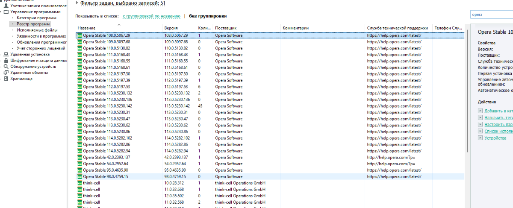Select 'Удаленная установка' tree node
Screen dimensions: 513x208
pos(30,54)
